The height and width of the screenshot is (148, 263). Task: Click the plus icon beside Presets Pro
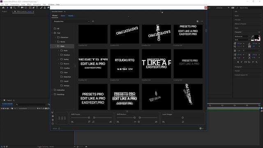(x=93, y=21)
